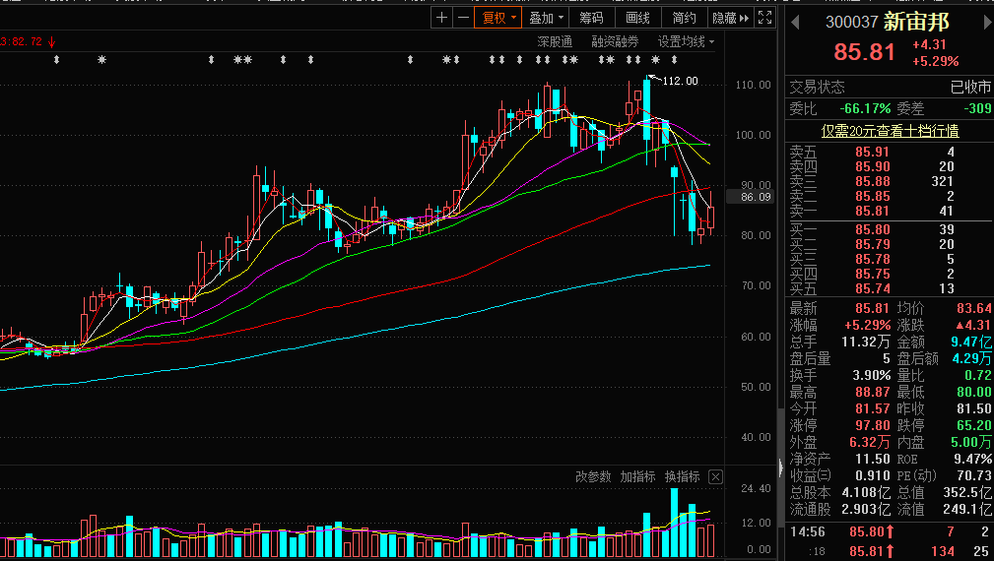The width and height of the screenshot is (994, 561).
Task: Select the 卖三 ask row at 85.88
Action: [x=890, y=181]
